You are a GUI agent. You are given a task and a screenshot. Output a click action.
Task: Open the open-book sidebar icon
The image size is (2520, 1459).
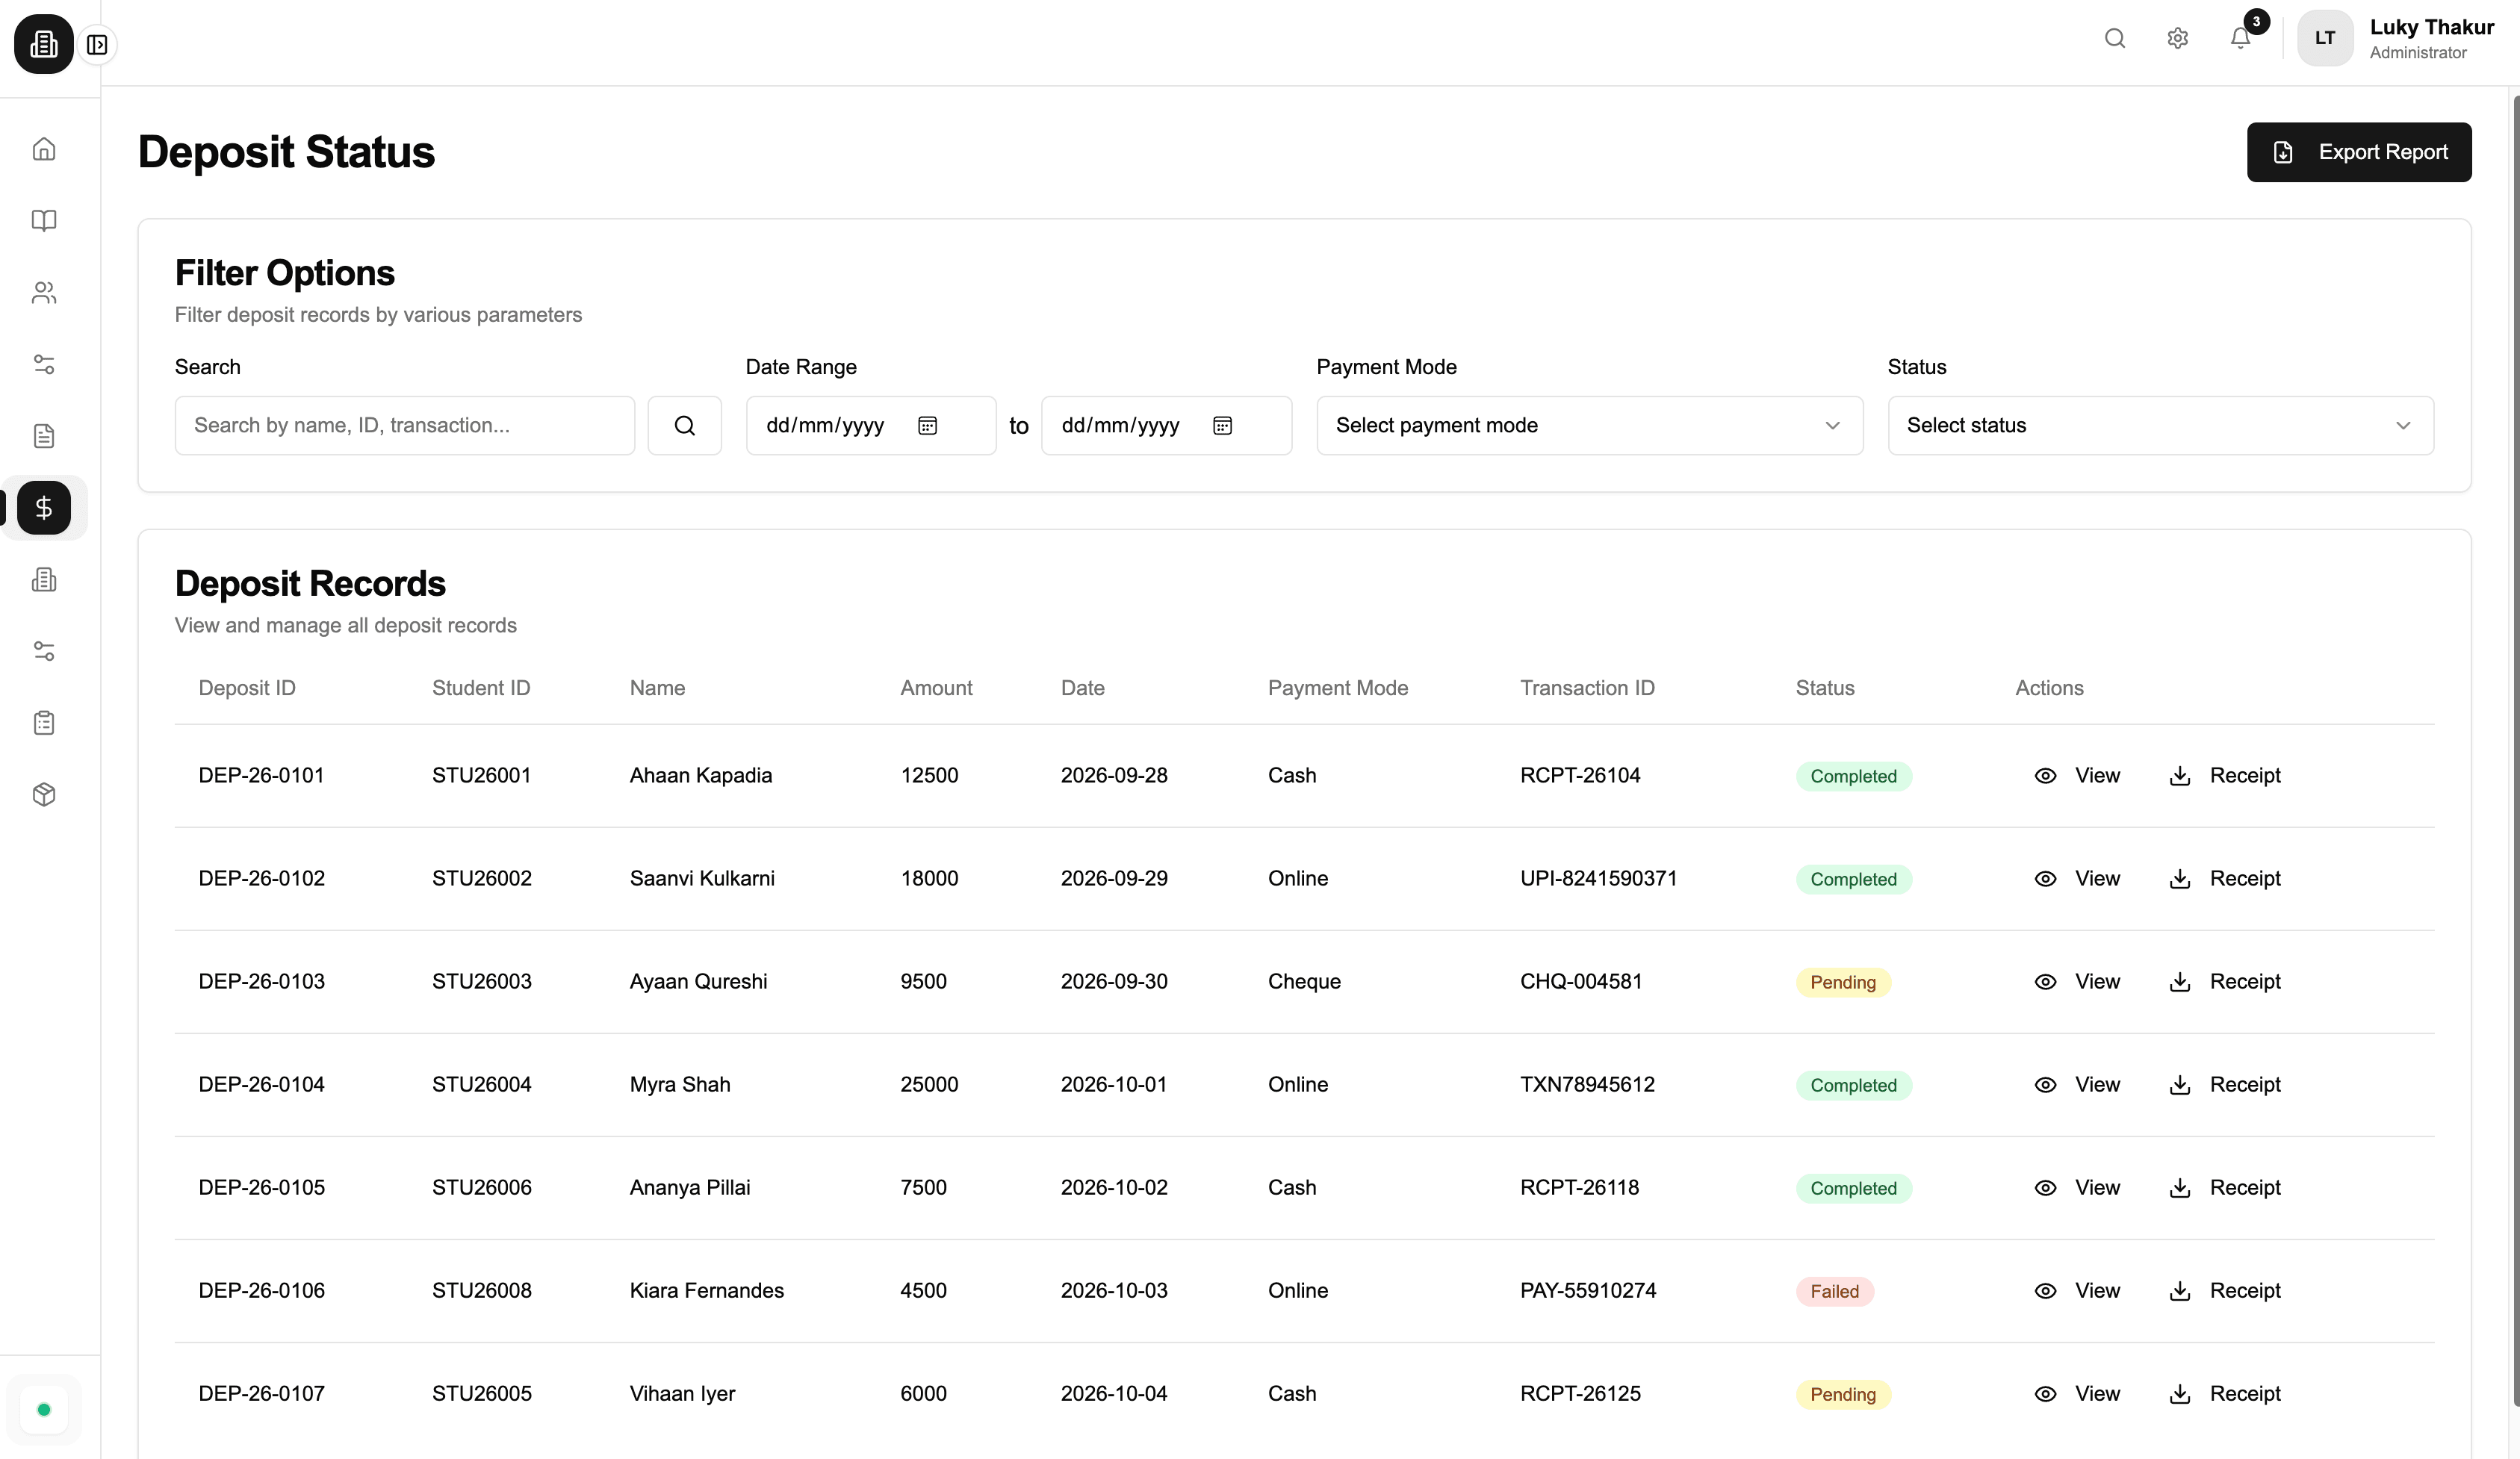pyautogui.click(x=44, y=221)
